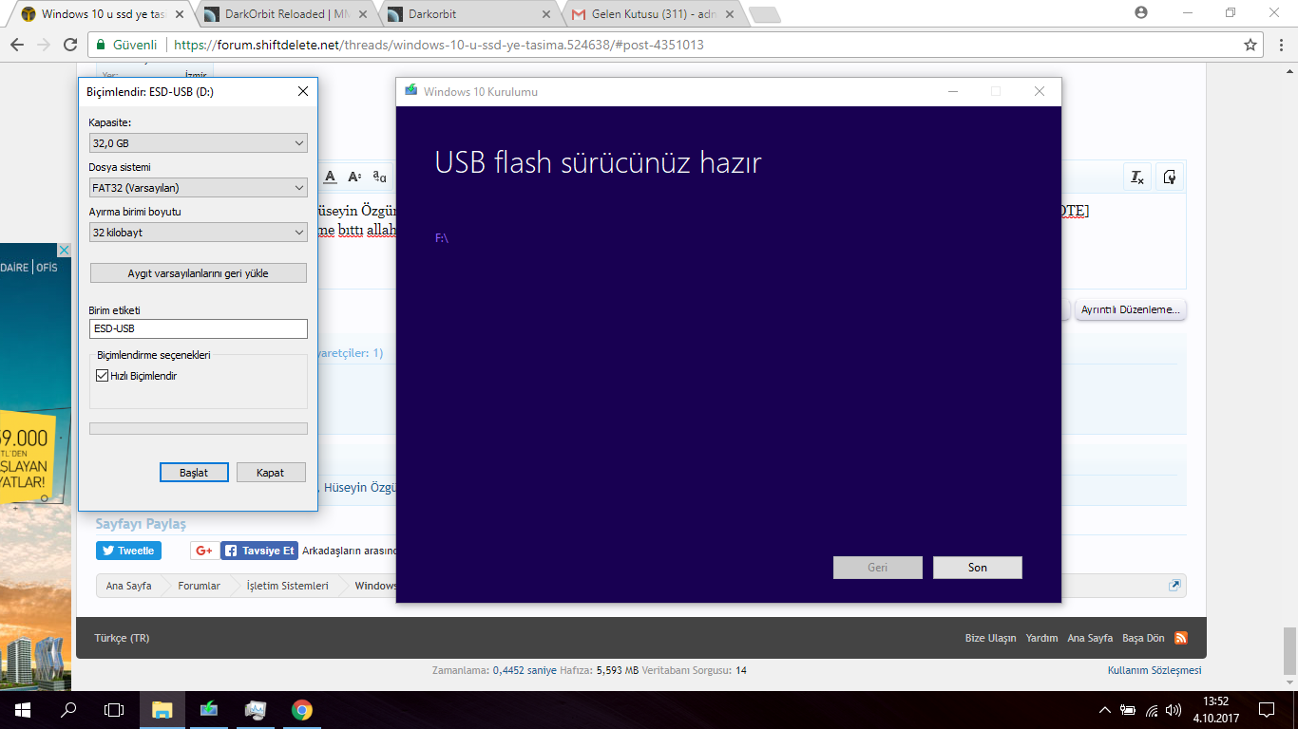
Task: Click the Google+ share icon
Action: point(203,551)
